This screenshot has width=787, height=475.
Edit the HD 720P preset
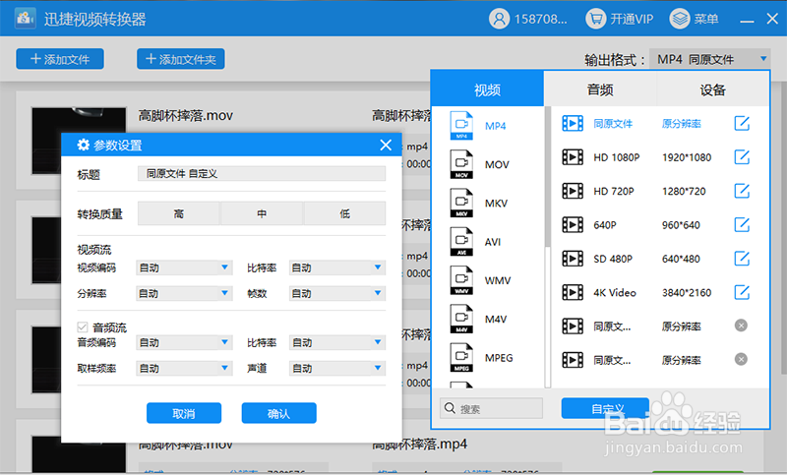tap(742, 191)
